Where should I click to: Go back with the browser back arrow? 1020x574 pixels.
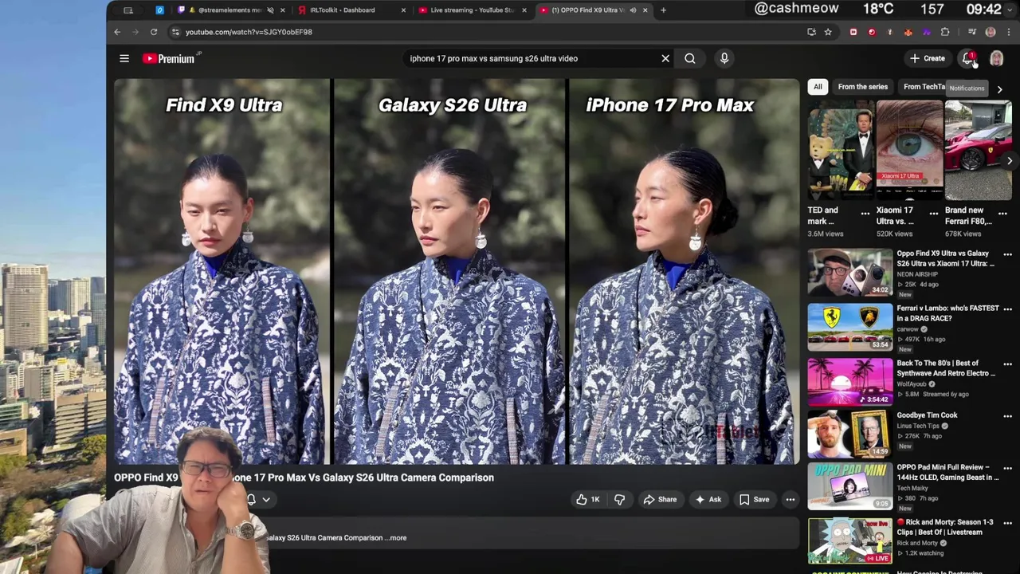(117, 32)
